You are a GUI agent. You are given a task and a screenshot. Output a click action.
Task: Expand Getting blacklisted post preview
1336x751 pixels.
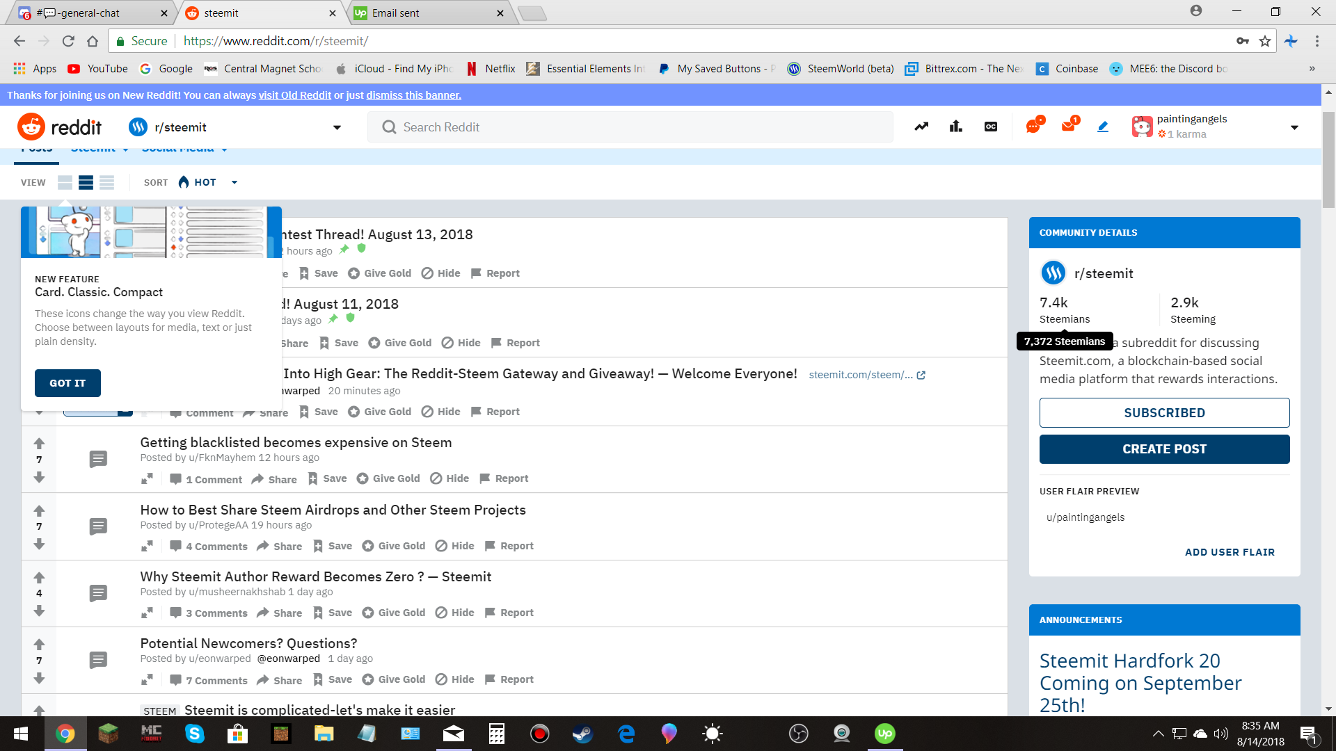(147, 478)
